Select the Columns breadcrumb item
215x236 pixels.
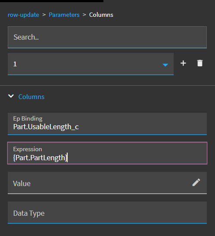pyautogui.click(x=101, y=15)
